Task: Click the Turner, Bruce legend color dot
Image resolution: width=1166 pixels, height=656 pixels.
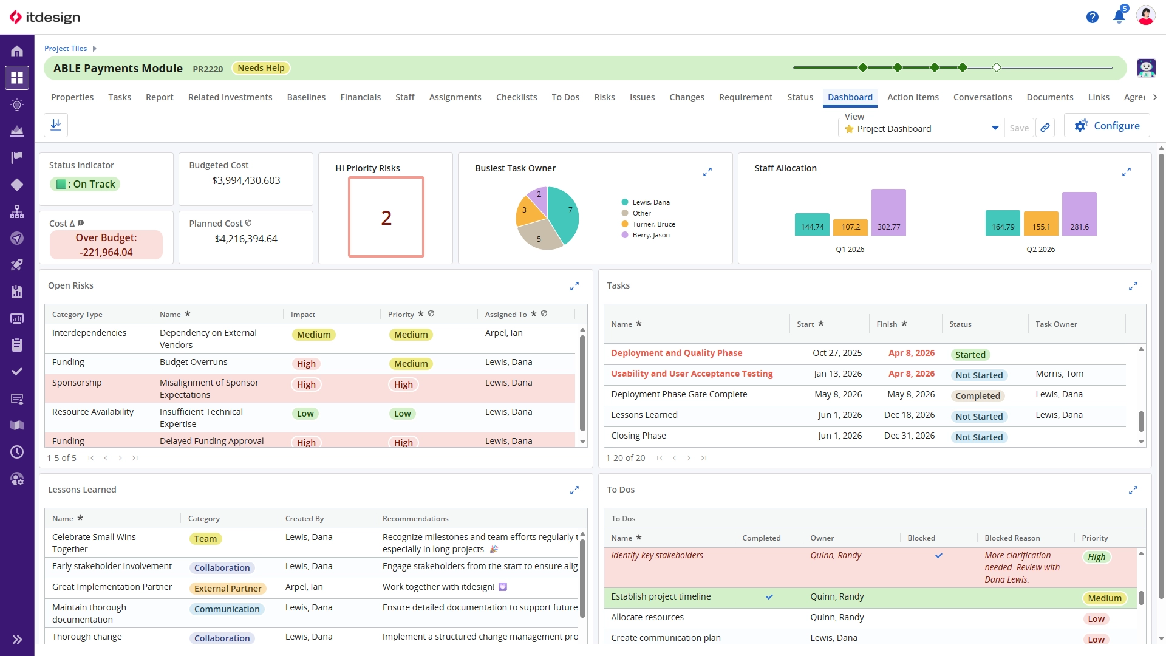Action: 625,224
